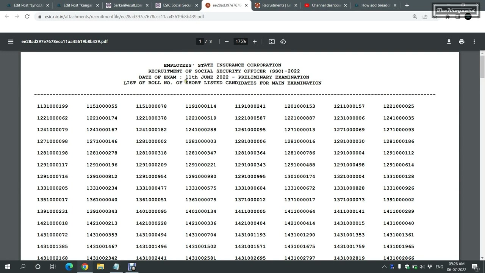
Task: Open the clock and date flyout
Action: (x=456, y=267)
